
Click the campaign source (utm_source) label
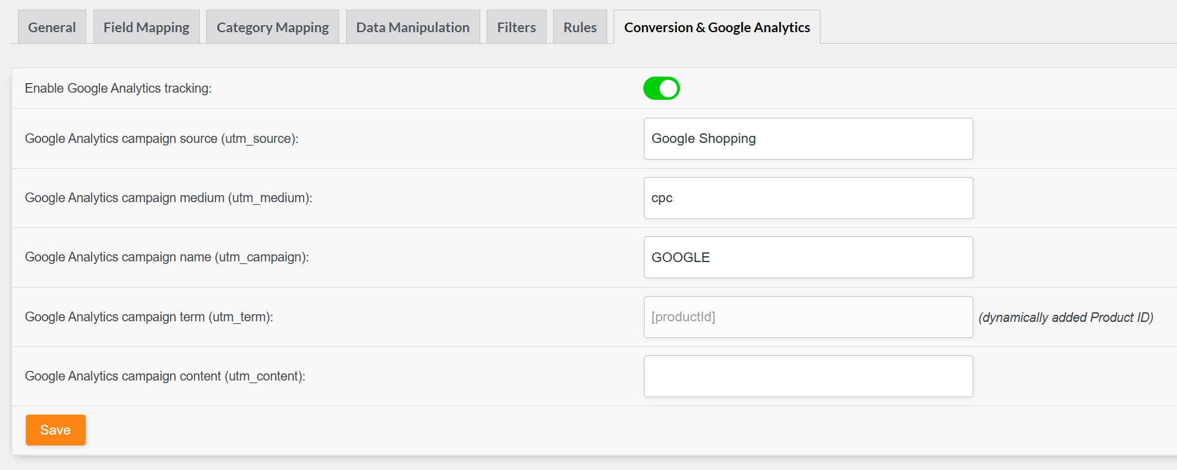(161, 138)
